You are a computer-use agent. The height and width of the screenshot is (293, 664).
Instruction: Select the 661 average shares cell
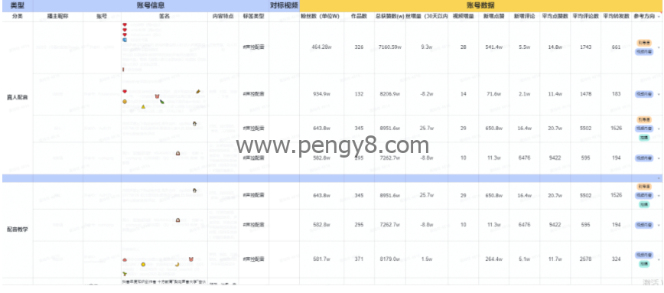(x=616, y=47)
